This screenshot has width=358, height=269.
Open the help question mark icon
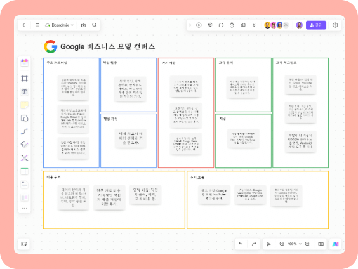click(335, 25)
